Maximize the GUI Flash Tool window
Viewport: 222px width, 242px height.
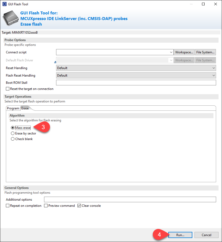coord(203,4)
